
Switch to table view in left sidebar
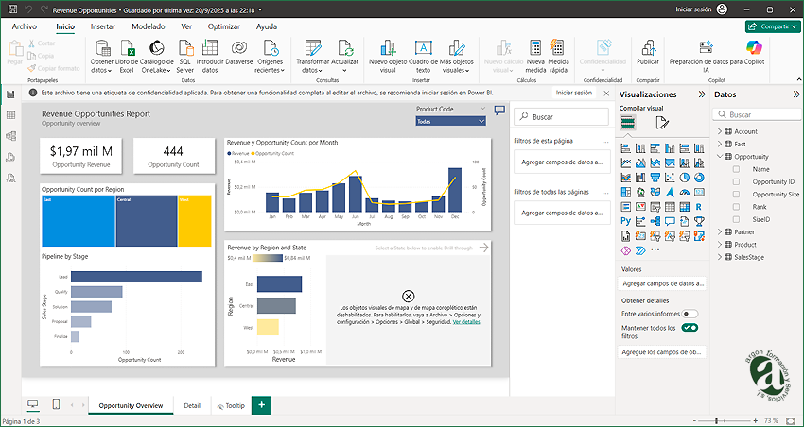point(10,115)
